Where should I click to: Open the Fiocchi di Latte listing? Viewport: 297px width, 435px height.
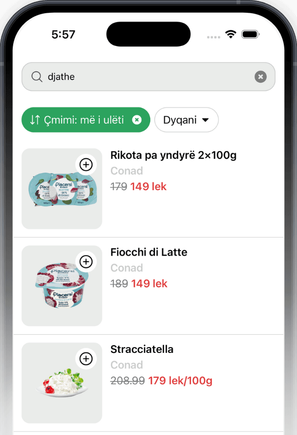click(x=148, y=252)
